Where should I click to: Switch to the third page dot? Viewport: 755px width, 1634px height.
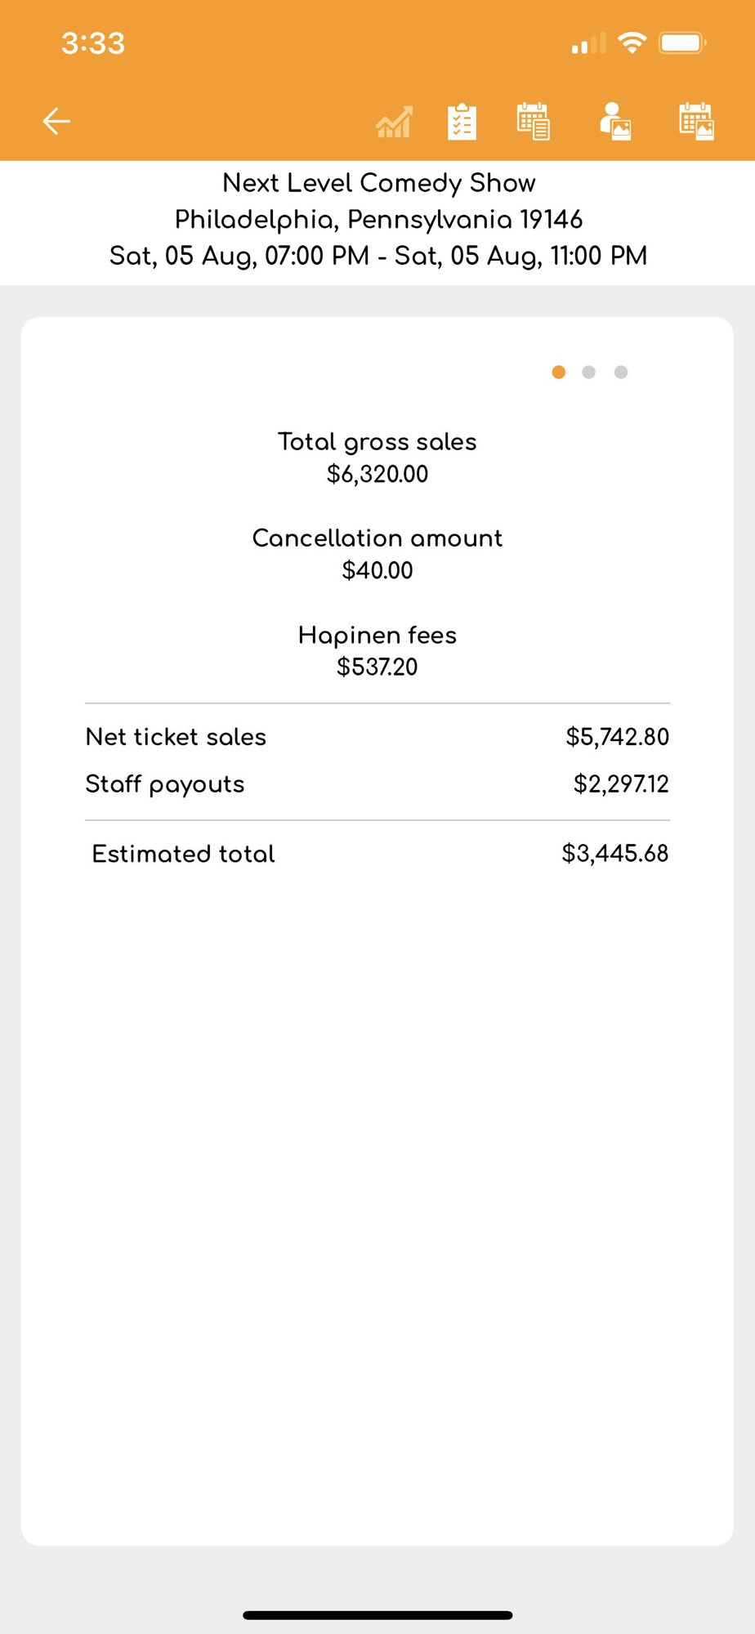point(621,373)
